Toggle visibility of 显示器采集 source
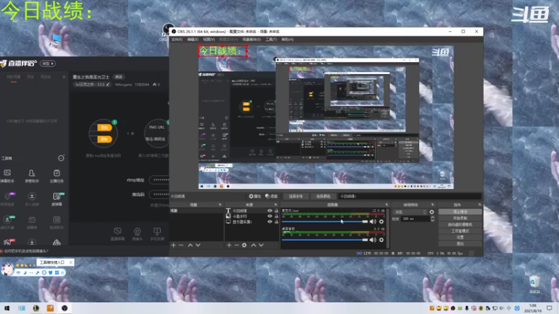The height and width of the screenshot is (314, 559). point(270,222)
